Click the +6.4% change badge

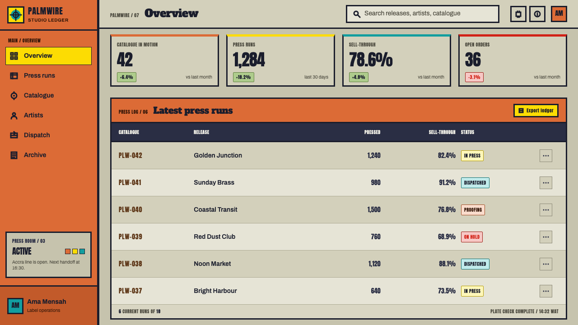[x=126, y=77]
